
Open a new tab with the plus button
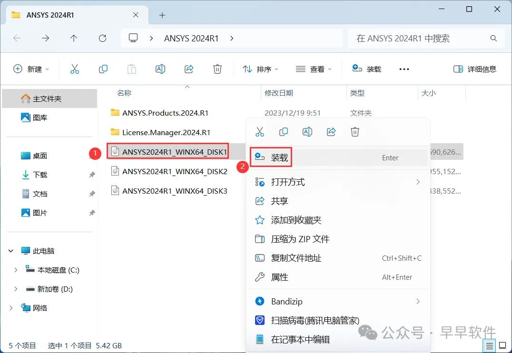point(162,15)
